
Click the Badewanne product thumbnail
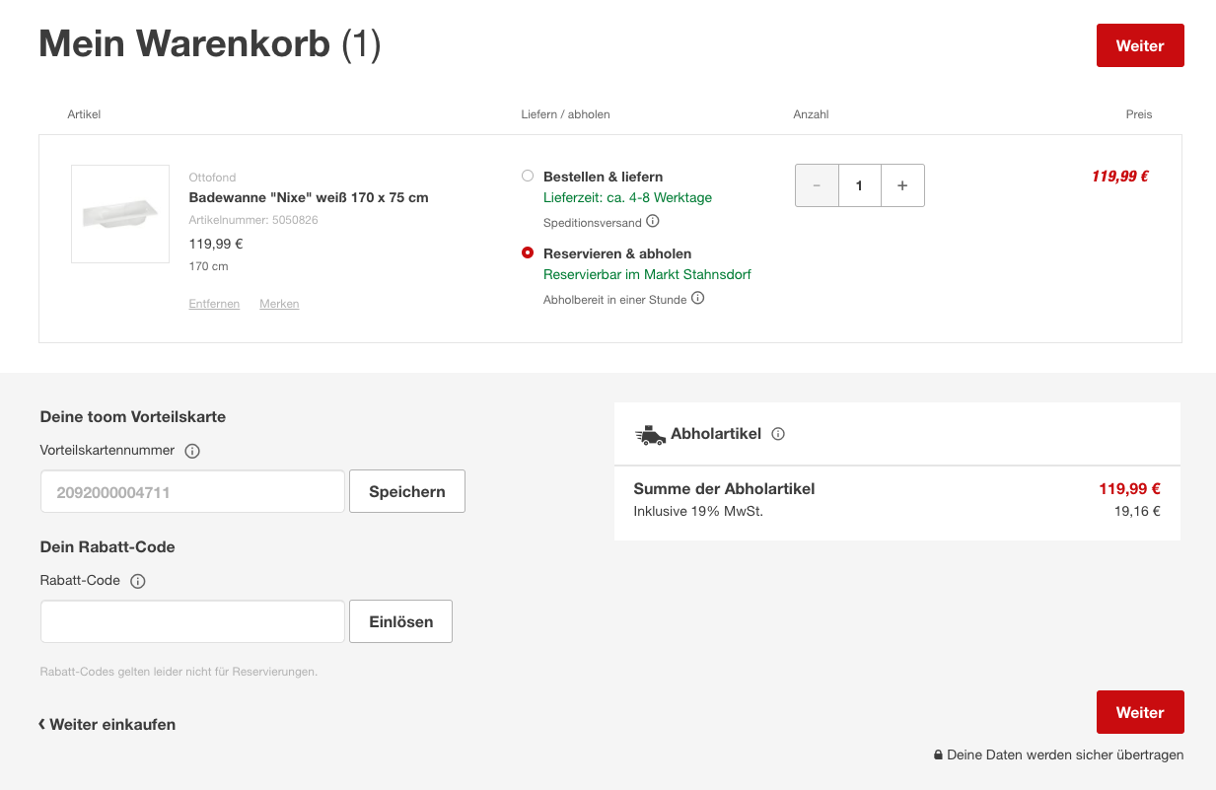(120, 214)
